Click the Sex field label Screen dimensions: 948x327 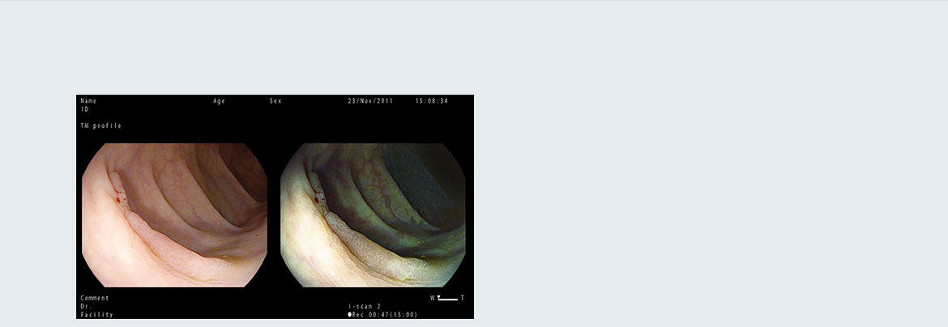click(275, 101)
